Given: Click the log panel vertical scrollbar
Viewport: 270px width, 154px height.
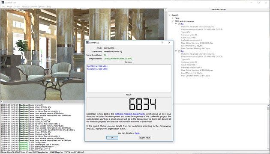Looking at the screenshot, I should coord(268,127).
